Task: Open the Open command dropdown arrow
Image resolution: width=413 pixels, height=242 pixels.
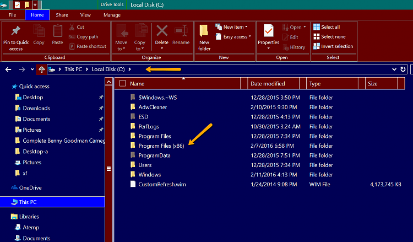Action: 305,27
